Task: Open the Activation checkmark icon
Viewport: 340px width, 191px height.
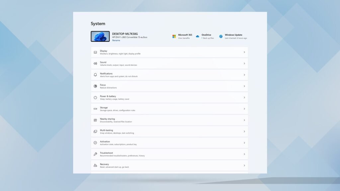Action: coord(95,143)
